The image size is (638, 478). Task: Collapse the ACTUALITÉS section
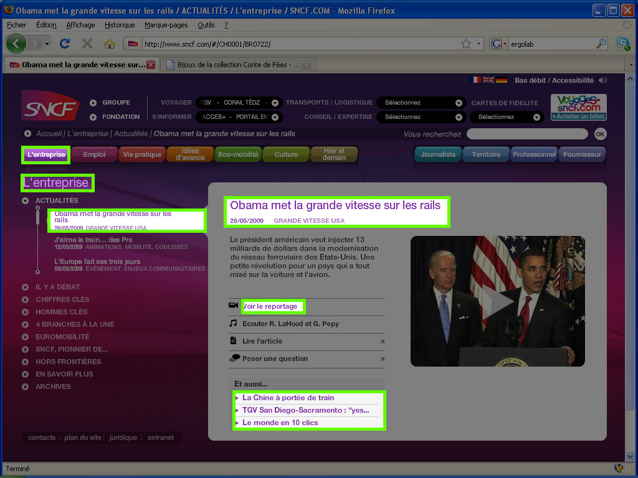[25, 200]
